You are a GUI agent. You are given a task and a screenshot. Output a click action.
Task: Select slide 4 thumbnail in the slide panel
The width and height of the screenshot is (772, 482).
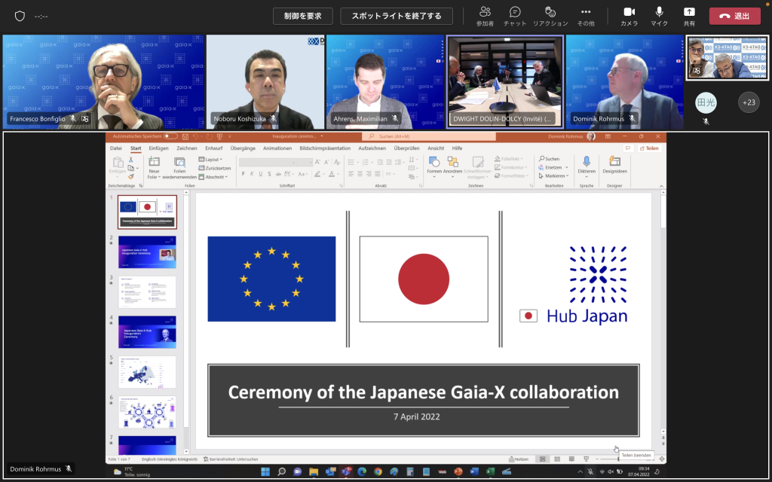(x=147, y=331)
